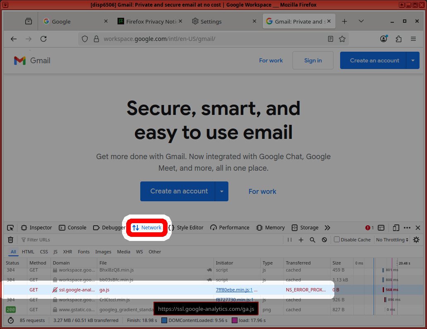Select the XHR requests filter tab
This screenshot has width=427, height=329.
coord(67,252)
